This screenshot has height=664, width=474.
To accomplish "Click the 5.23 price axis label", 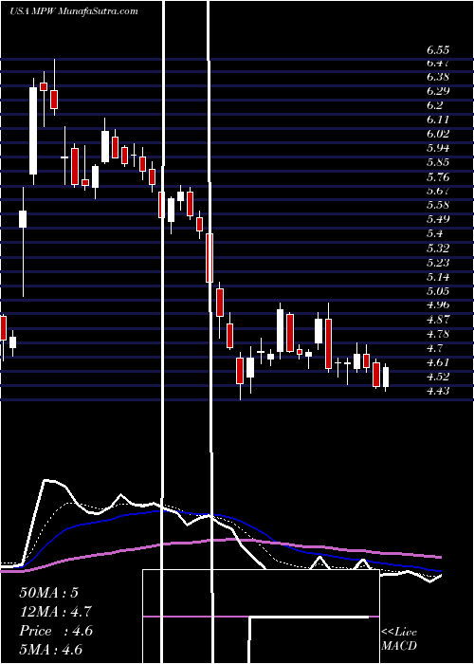I will [x=438, y=263].
